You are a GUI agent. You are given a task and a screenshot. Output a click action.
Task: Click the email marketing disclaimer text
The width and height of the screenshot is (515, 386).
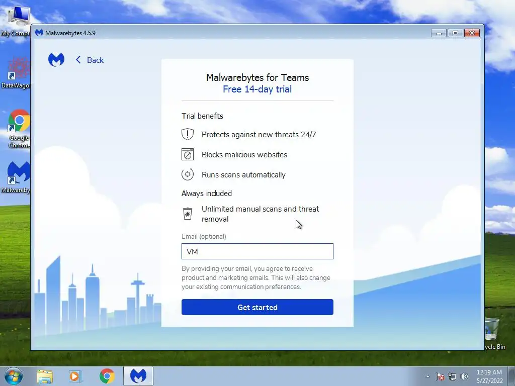pyautogui.click(x=256, y=277)
